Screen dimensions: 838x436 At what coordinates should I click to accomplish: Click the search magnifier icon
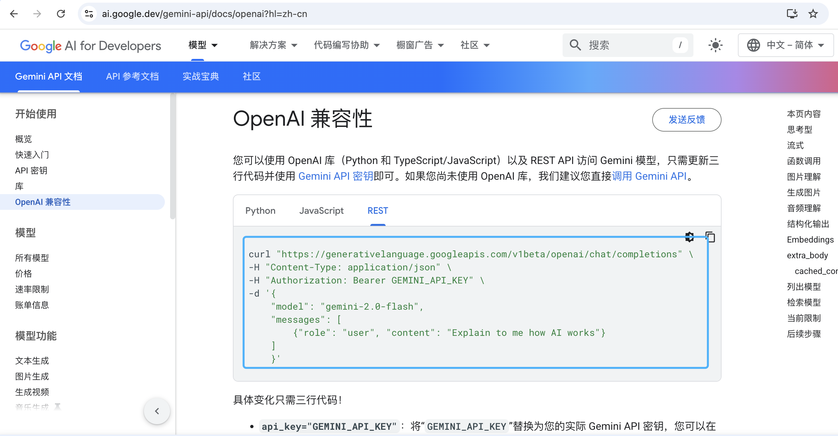tap(575, 45)
